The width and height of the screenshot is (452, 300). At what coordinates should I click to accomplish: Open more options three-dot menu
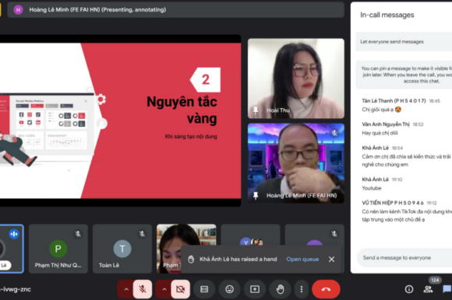302,289
